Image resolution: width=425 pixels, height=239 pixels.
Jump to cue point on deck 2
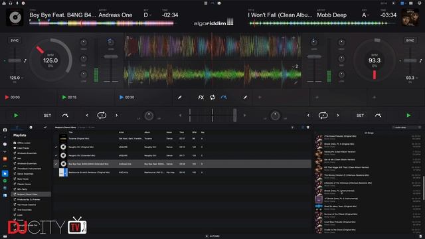point(378,116)
